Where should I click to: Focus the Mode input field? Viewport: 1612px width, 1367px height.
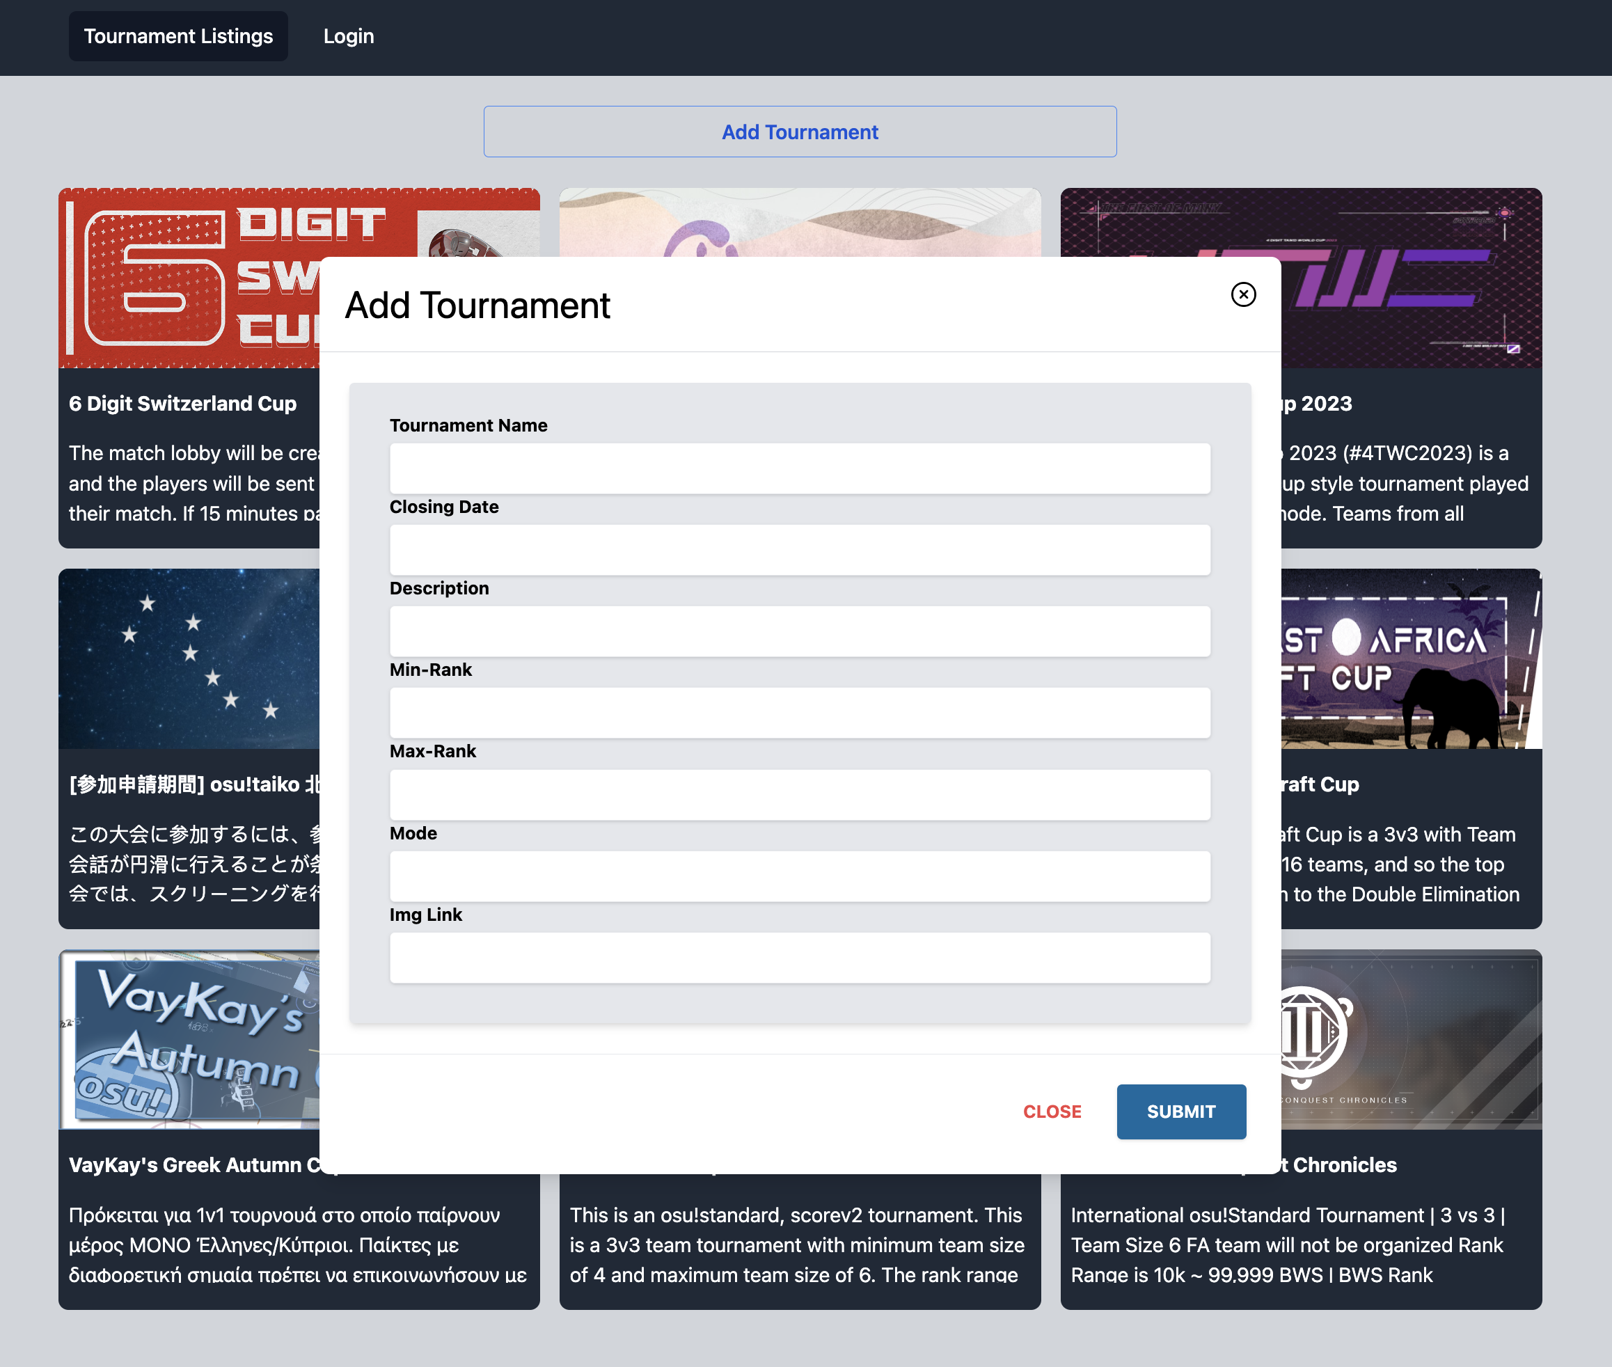pyautogui.click(x=799, y=876)
